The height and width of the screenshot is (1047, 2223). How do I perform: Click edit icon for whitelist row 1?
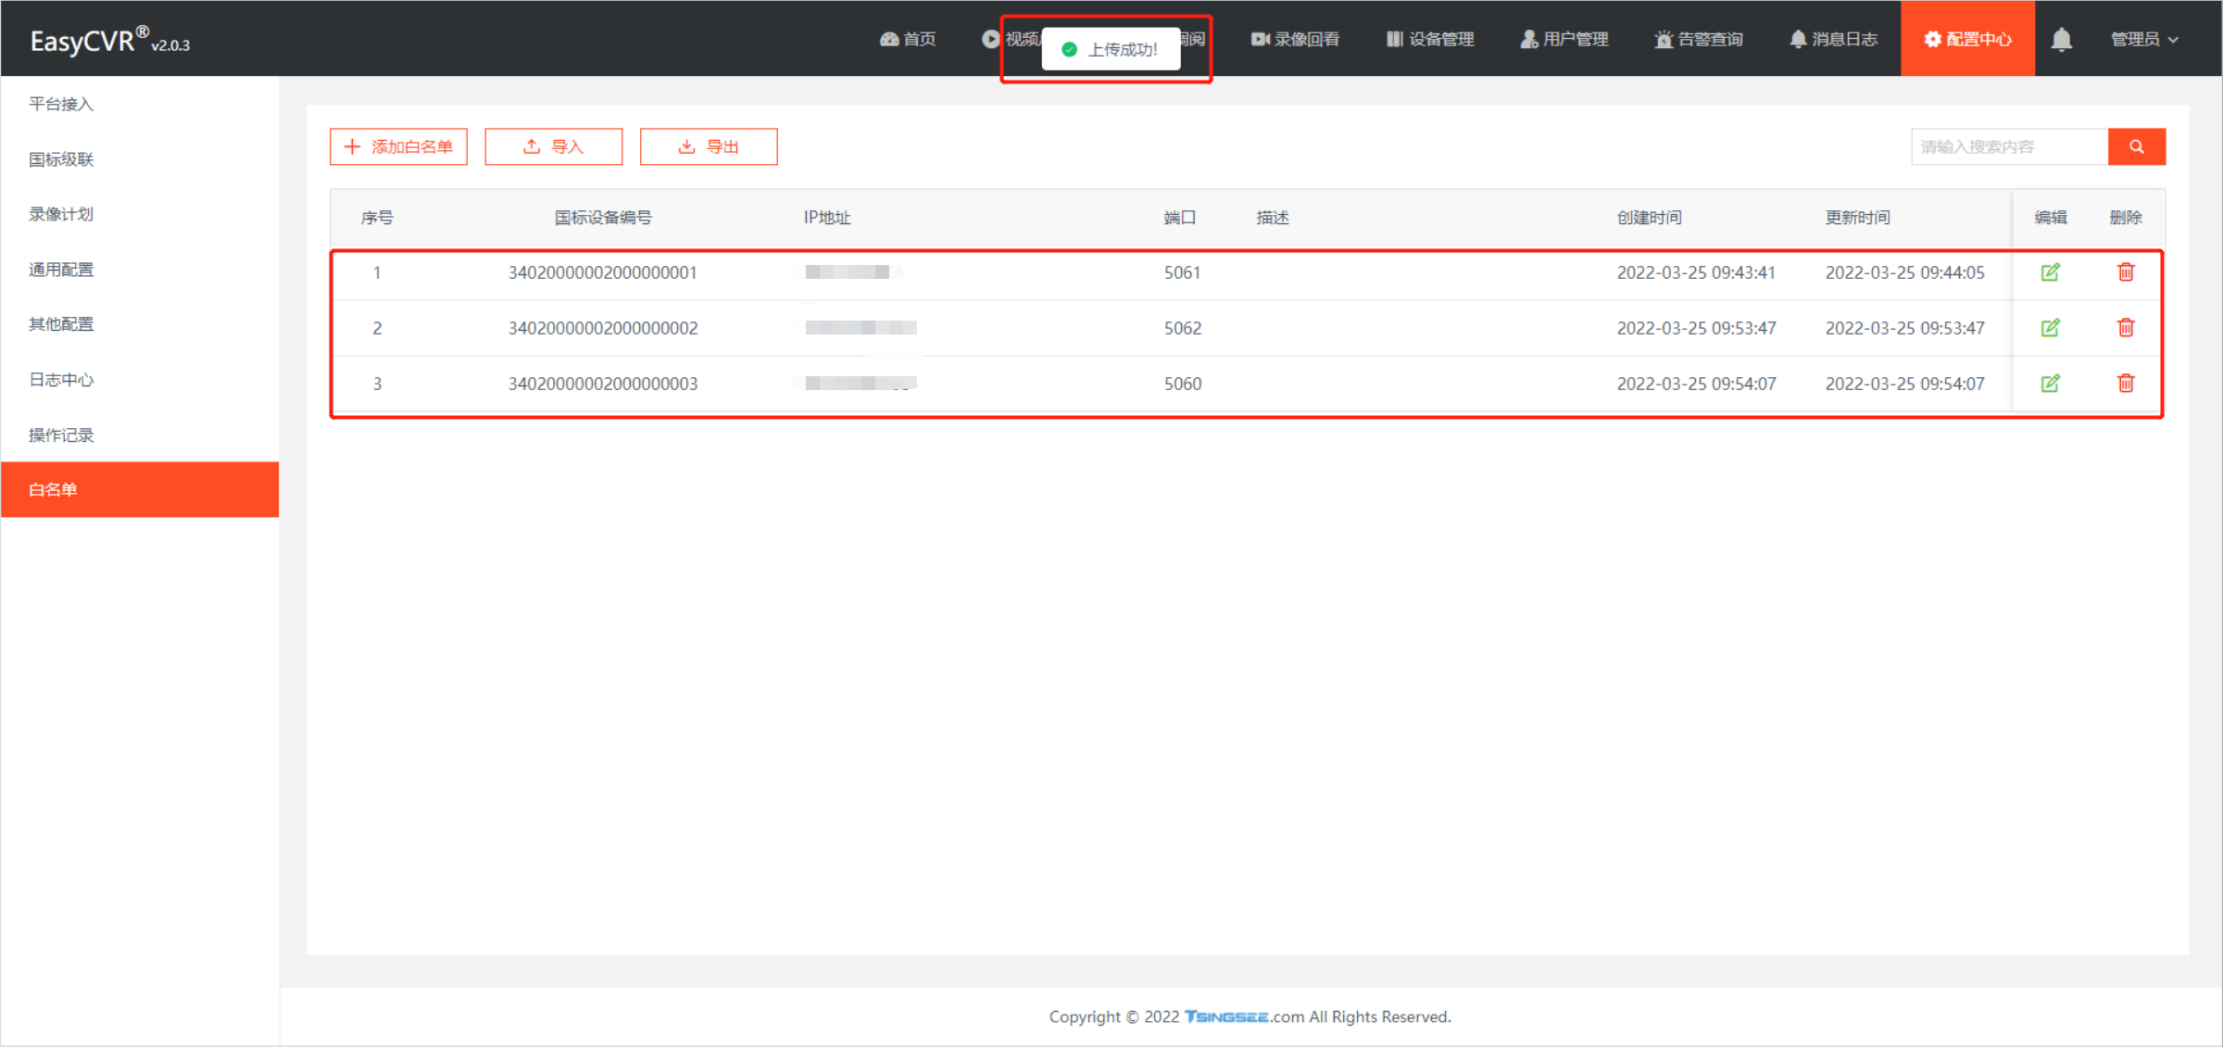[2050, 272]
